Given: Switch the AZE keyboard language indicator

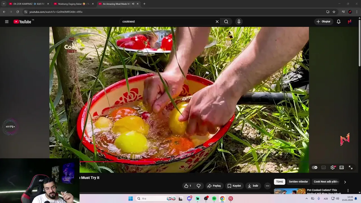Looking at the screenshot, I should (x=326, y=198).
